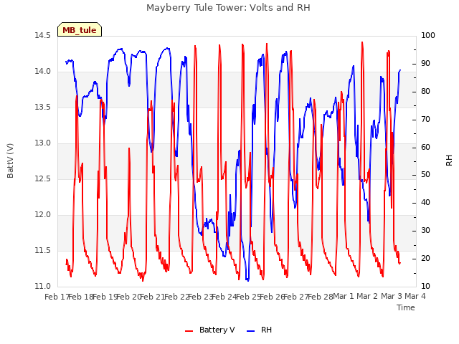The image size is (459, 344).
Task: Click the 10 RH tick label
Action: 425,287
